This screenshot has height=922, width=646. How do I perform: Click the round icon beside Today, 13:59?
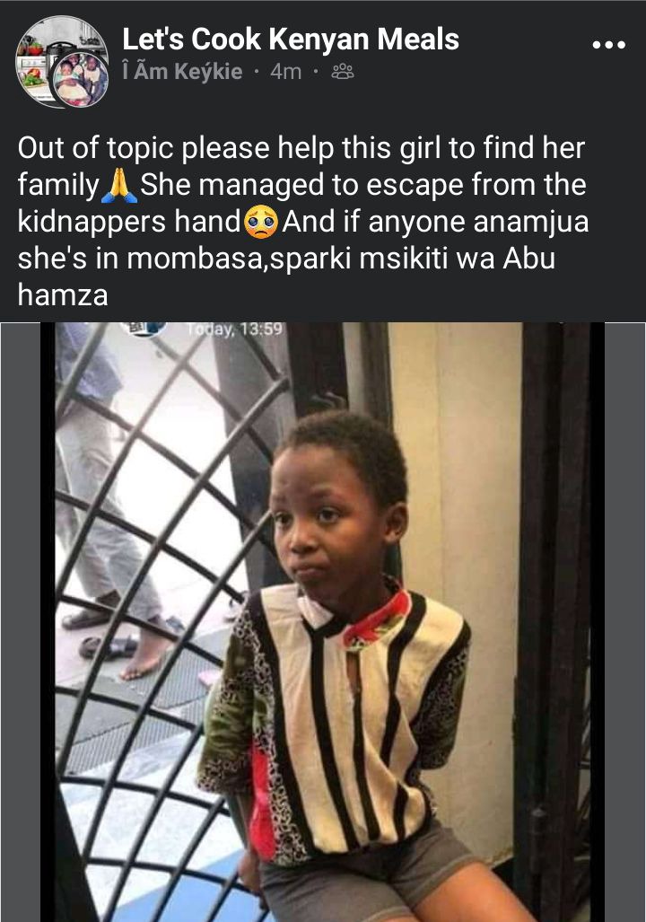[144, 329]
